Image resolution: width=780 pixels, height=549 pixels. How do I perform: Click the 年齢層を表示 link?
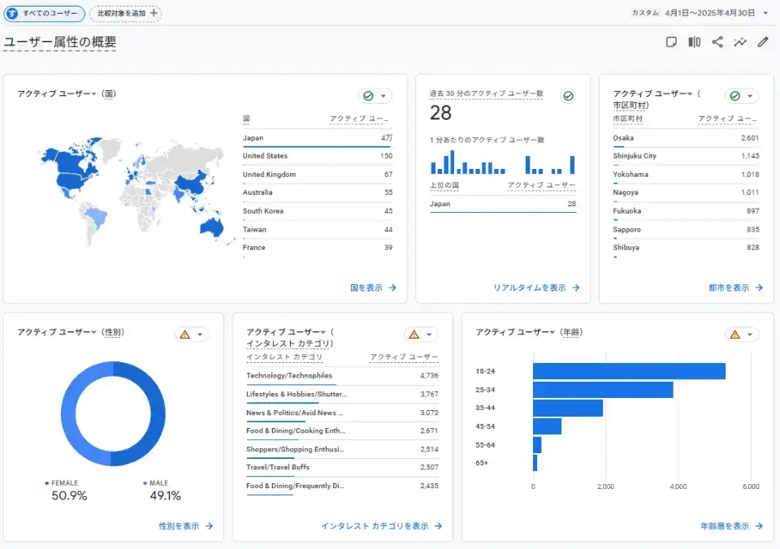click(731, 526)
